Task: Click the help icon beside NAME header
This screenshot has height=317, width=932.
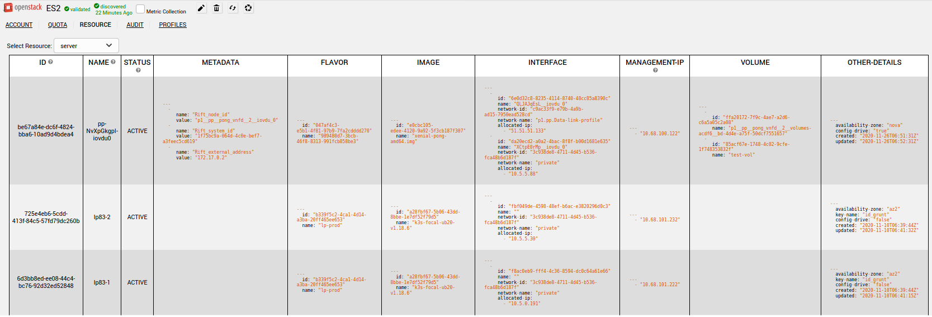Action: (x=113, y=62)
